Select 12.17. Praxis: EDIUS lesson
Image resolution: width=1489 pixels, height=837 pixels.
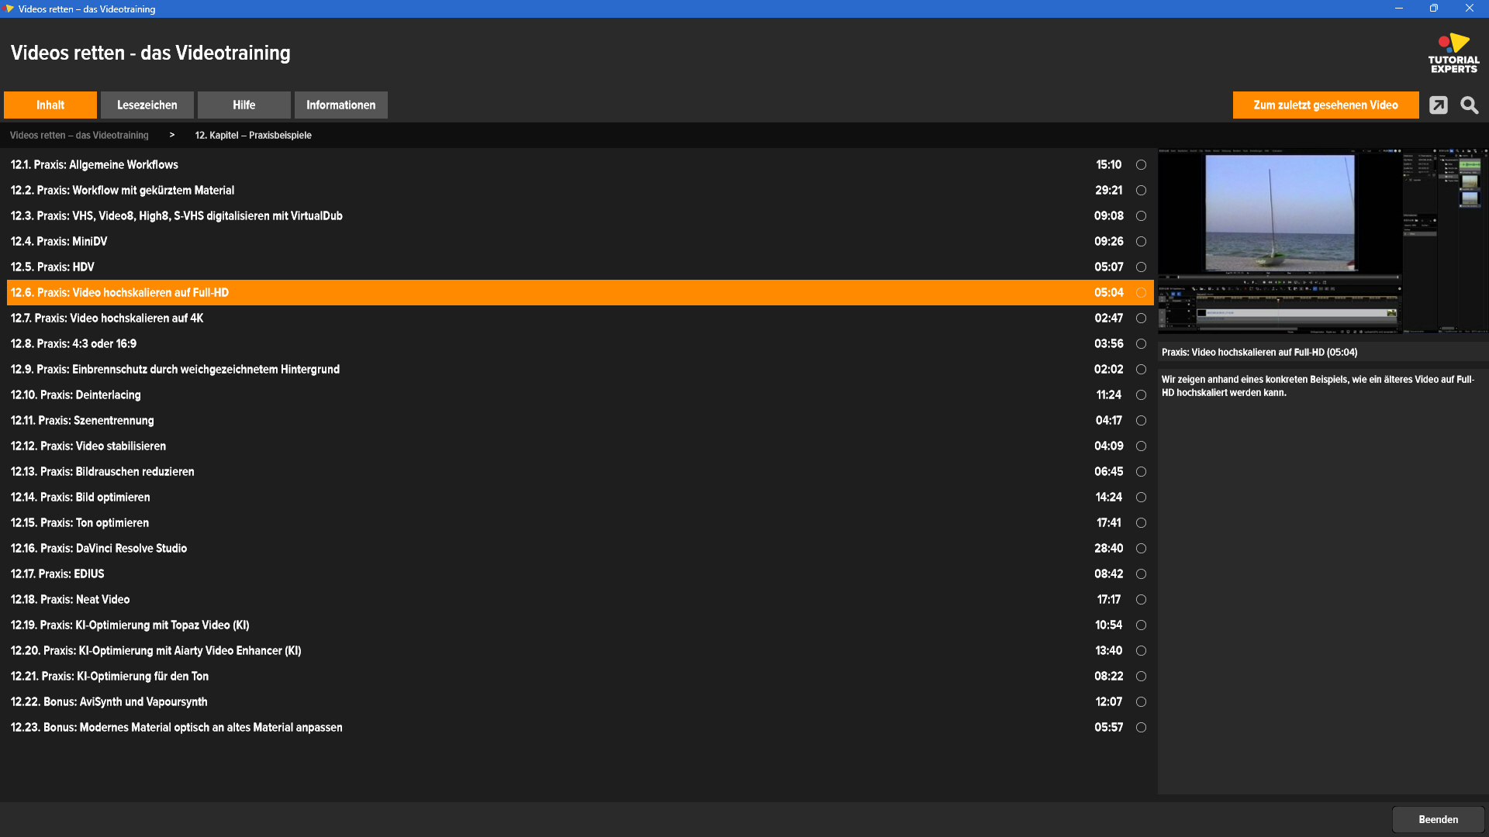tap(580, 573)
